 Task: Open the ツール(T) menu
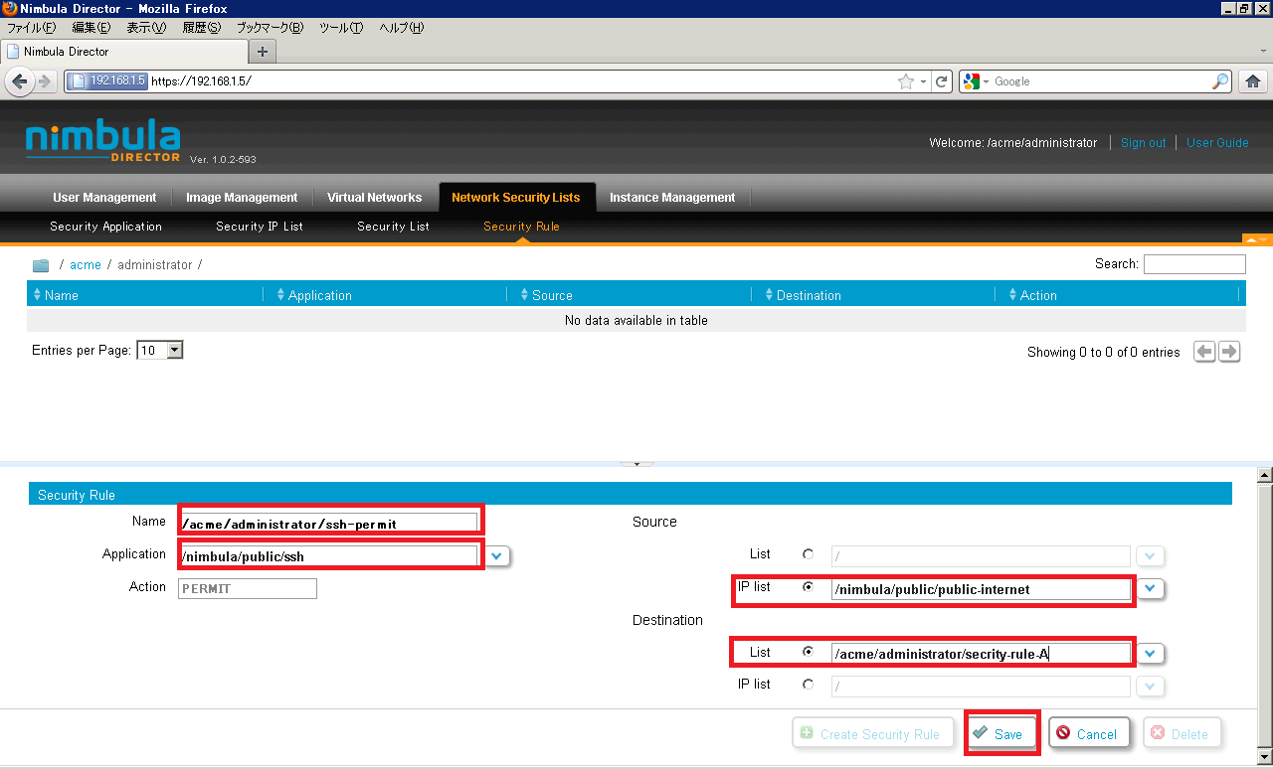(341, 28)
